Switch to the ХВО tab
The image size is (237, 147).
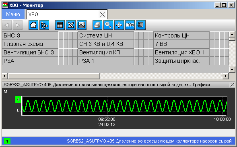coord(63,14)
